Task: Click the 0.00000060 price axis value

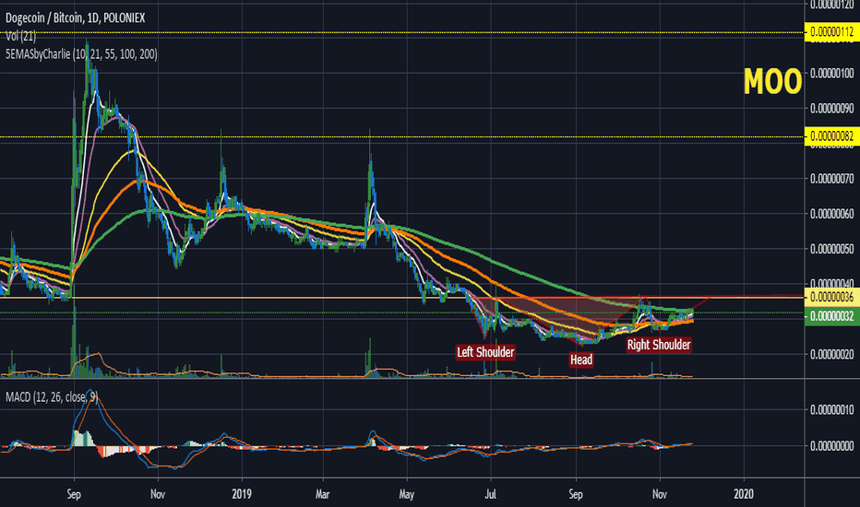Action: [x=832, y=214]
